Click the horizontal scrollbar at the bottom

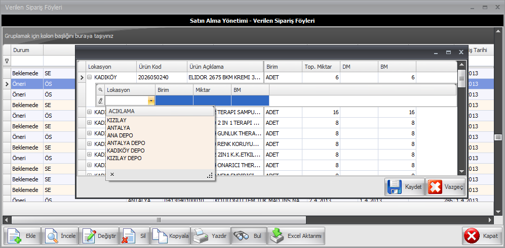(x=159, y=220)
